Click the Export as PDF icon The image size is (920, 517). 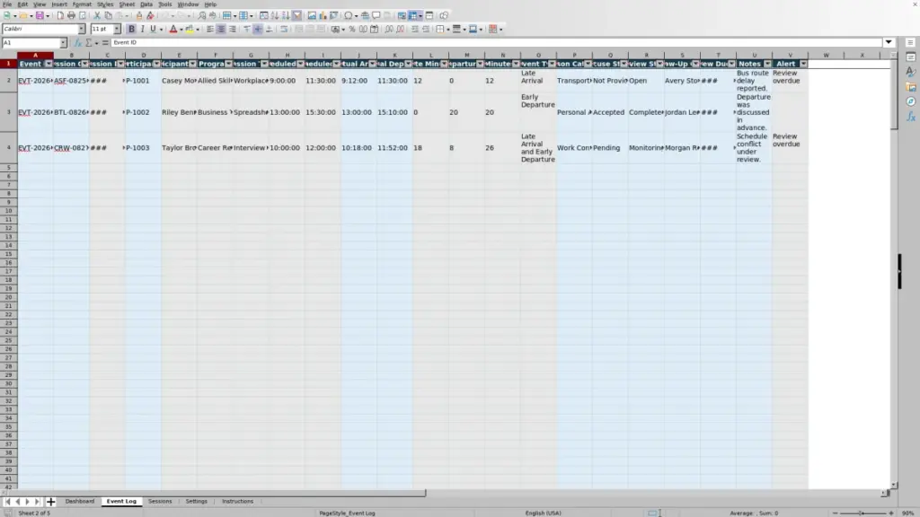(60, 16)
